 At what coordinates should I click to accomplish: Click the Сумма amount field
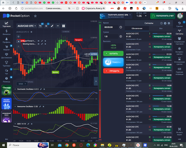click(113, 36)
